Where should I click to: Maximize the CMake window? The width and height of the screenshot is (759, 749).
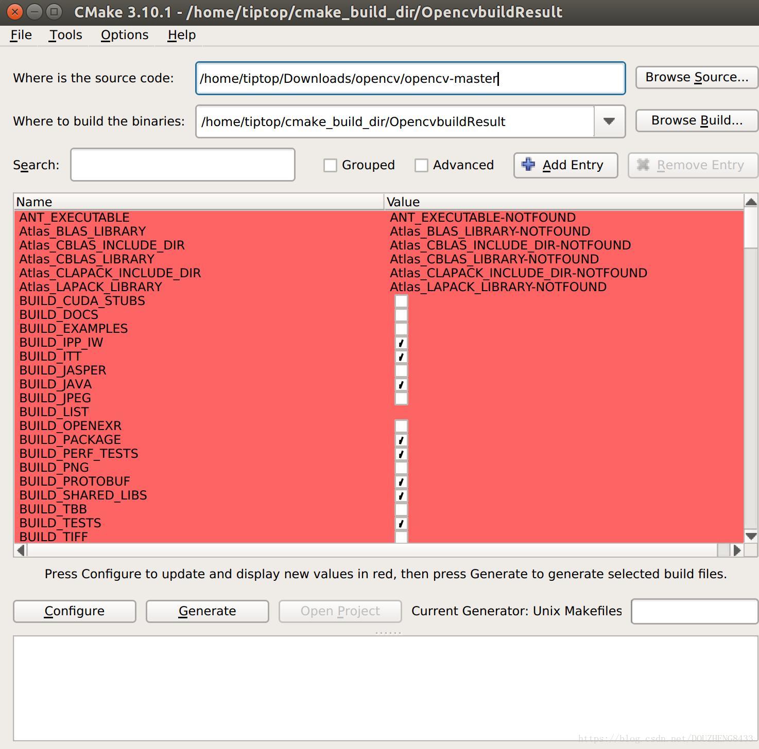click(53, 11)
